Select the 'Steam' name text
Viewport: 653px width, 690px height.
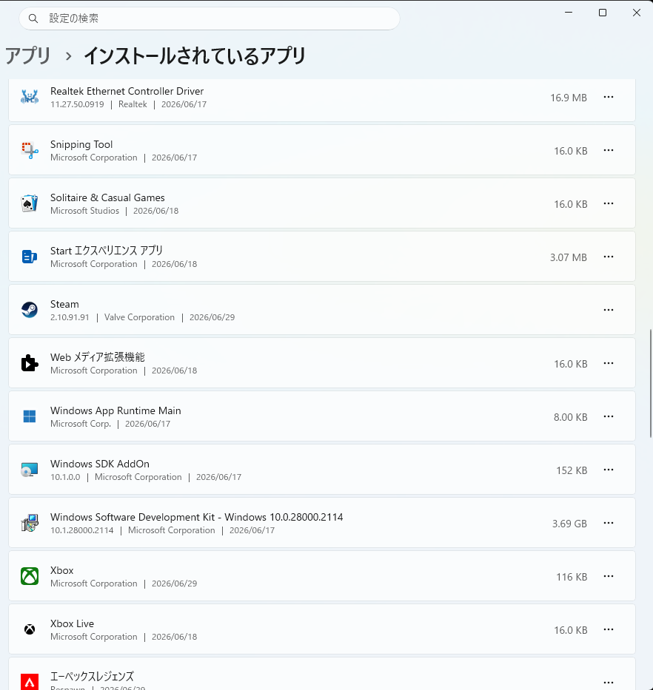point(64,304)
